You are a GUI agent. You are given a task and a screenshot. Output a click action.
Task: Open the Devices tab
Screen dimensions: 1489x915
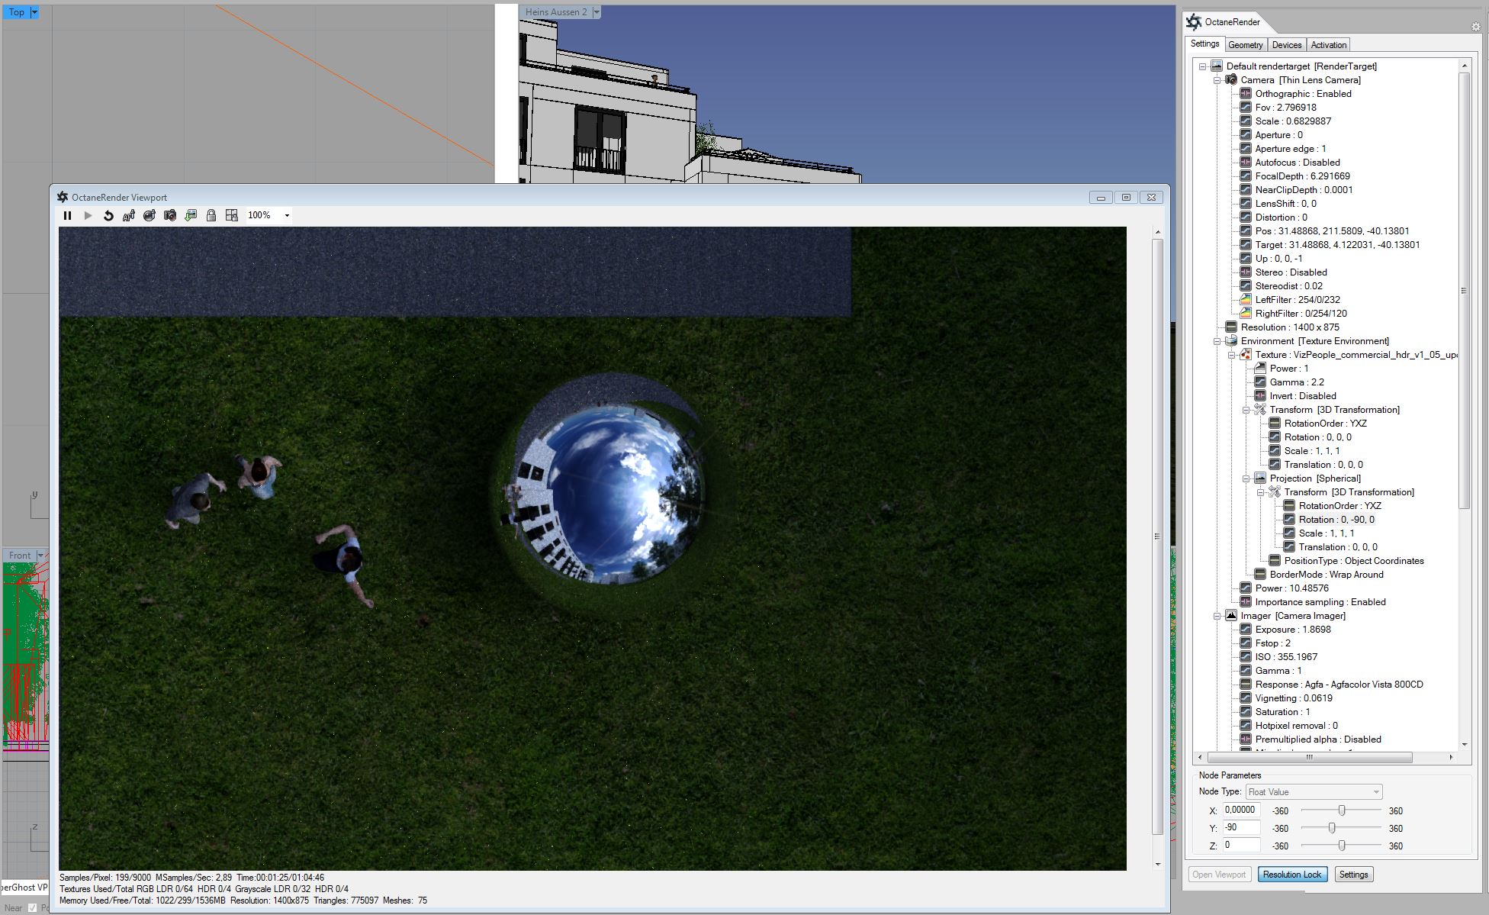[1287, 45]
